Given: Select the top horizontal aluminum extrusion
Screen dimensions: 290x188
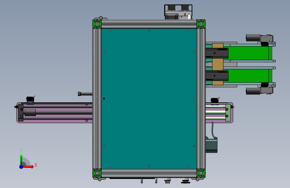Looking at the screenshot, I should coord(149,24).
